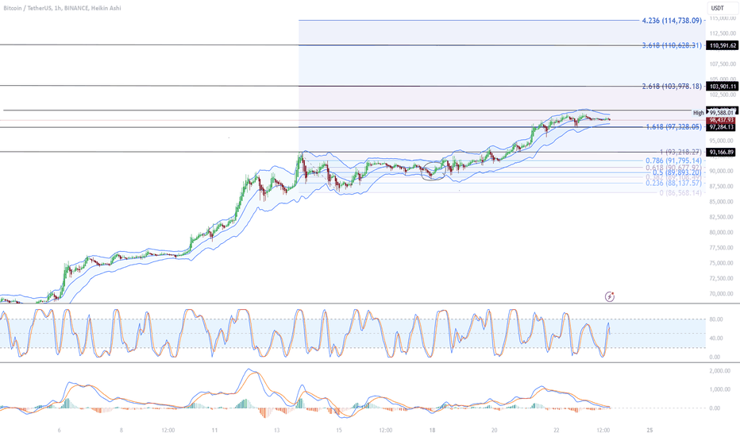This screenshot has width=740, height=437.
Task: Click the 103,901.11 price axis label
Action: point(722,87)
